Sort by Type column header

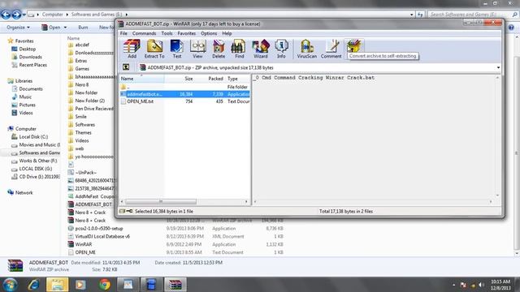coord(237,79)
